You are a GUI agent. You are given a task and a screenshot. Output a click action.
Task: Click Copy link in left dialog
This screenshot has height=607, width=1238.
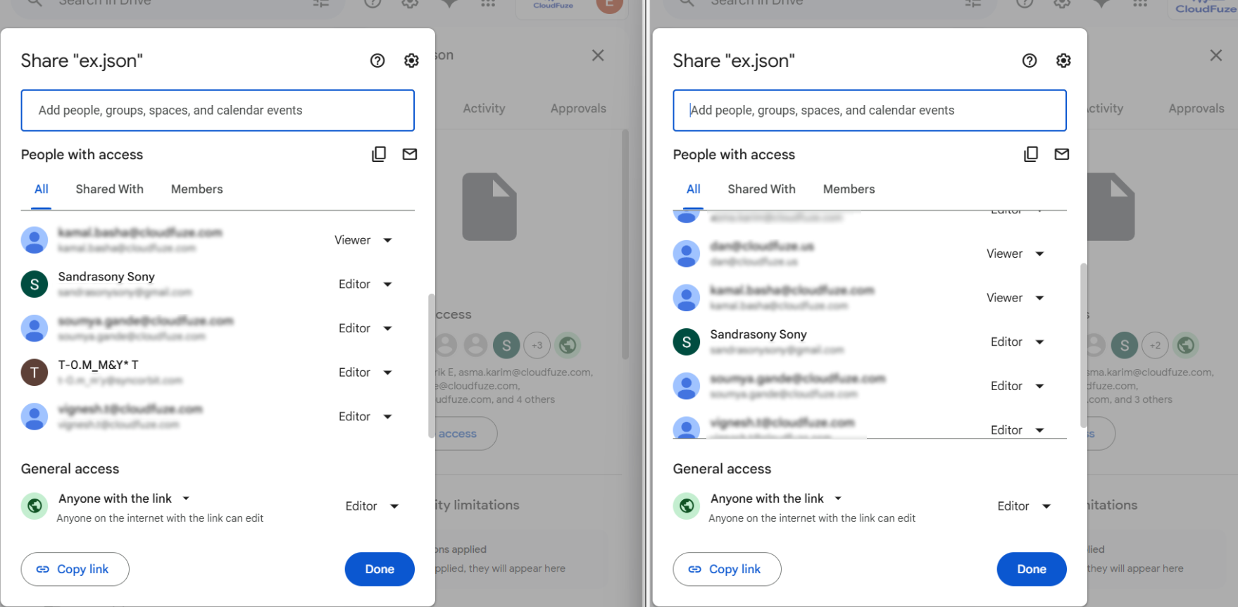pos(75,569)
